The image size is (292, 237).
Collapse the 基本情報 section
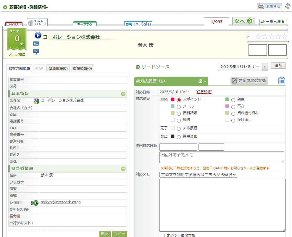[123, 94]
